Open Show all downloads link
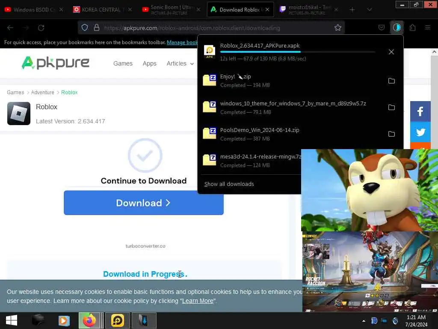 (229, 184)
